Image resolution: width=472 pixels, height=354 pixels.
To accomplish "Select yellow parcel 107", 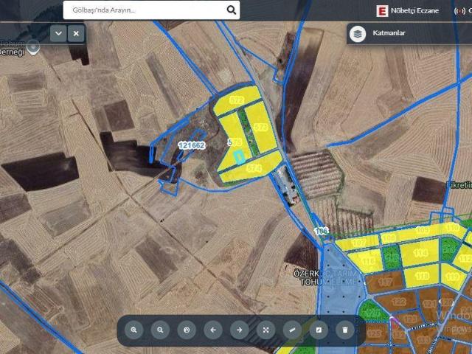I will (358, 242).
